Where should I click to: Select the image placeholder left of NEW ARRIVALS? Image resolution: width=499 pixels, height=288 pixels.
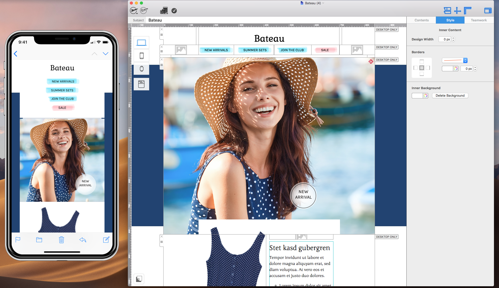coord(181,50)
